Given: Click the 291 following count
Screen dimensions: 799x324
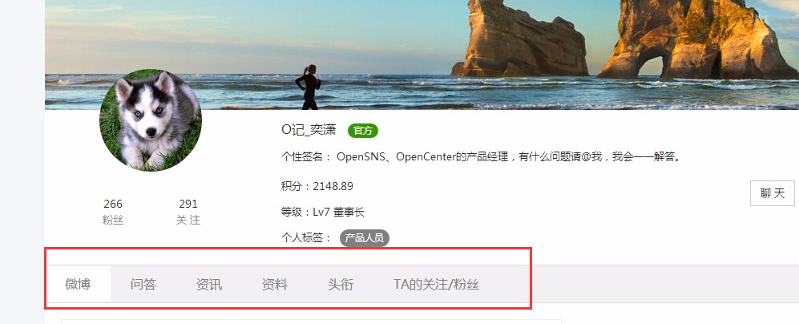Looking at the screenshot, I should point(188,204).
